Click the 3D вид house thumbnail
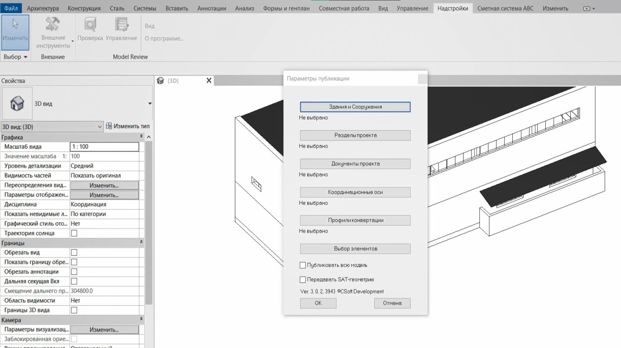 [17, 104]
